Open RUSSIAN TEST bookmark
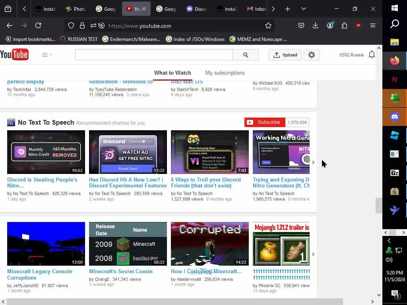This screenshot has width=407, height=305. point(79,39)
